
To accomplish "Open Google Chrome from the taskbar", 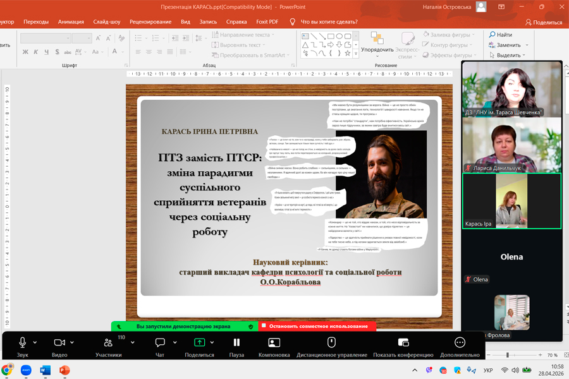I will pyautogui.click(x=7, y=370).
